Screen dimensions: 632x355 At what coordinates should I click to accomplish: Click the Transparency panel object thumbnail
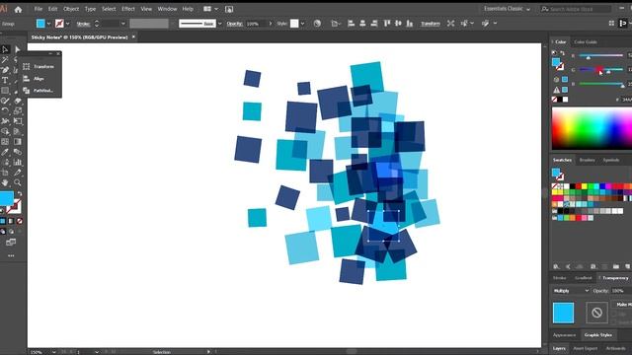click(x=563, y=313)
